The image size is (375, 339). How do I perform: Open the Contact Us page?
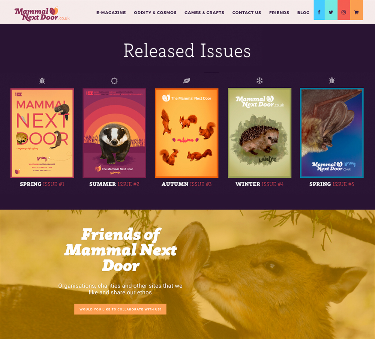[247, 13]
